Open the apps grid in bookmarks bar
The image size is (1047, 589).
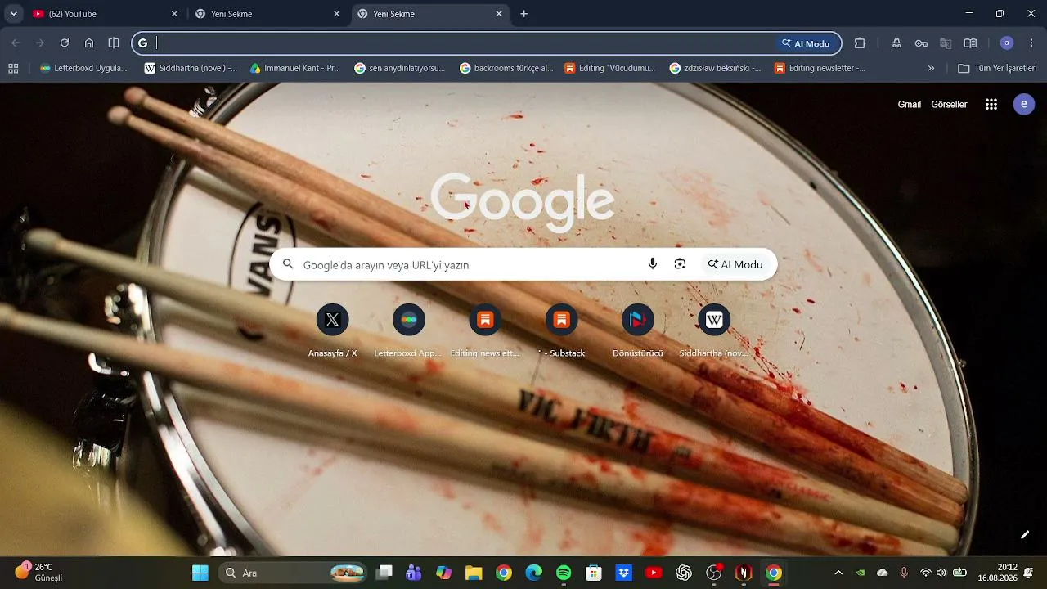[13, 69]
